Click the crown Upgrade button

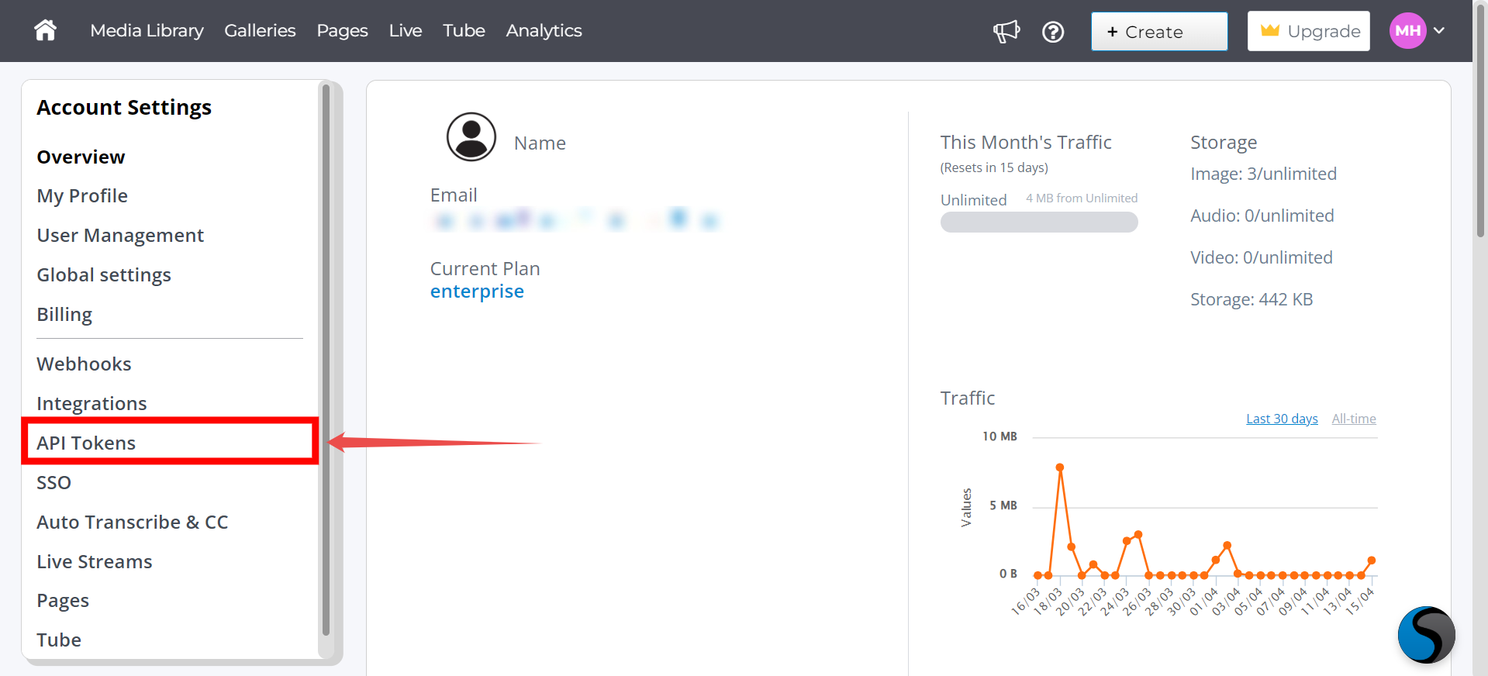point(1309,31)
